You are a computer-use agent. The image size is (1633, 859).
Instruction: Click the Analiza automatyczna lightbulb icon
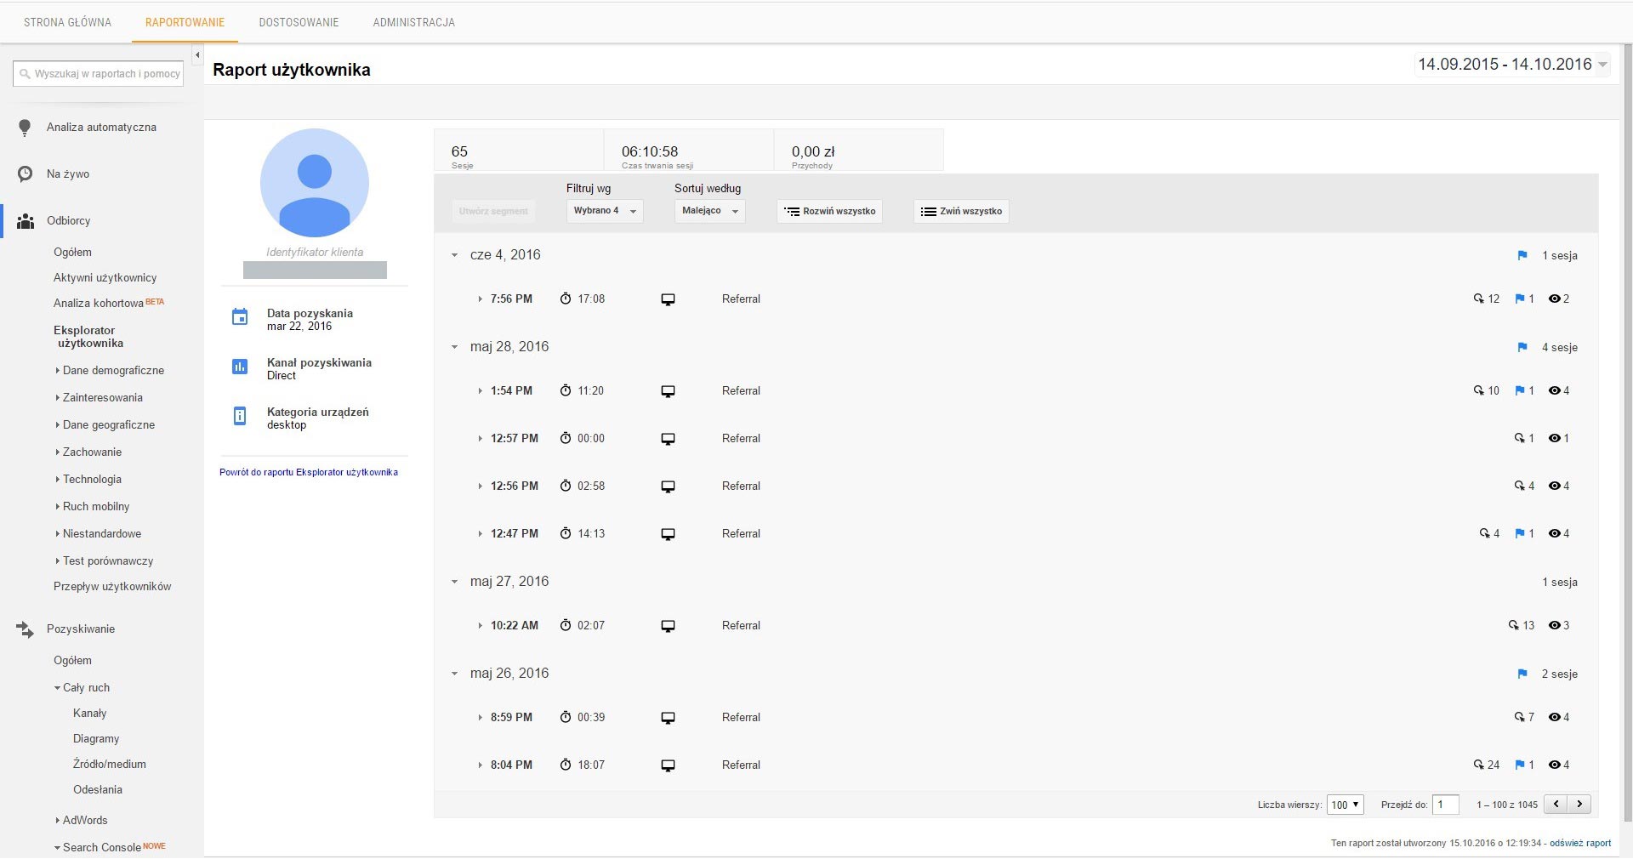[25, 128]
